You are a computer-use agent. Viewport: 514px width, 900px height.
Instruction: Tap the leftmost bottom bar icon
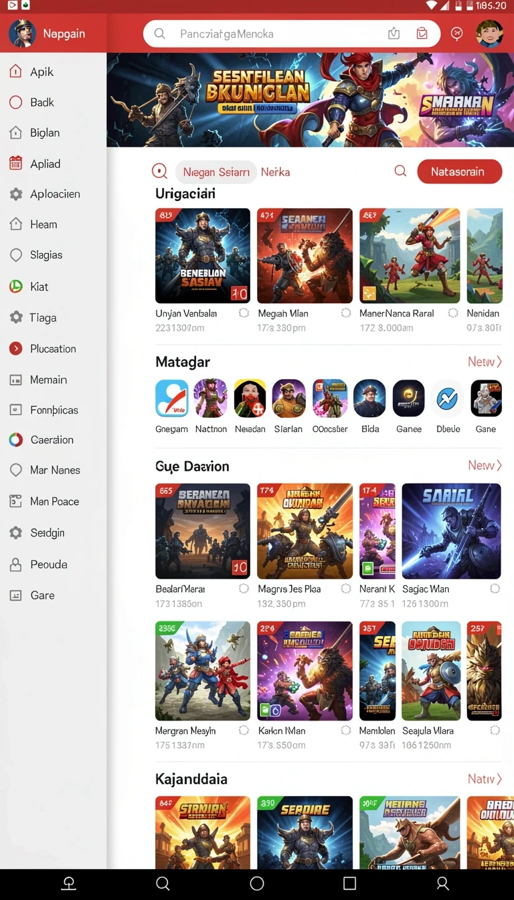[x=68, y=884]
